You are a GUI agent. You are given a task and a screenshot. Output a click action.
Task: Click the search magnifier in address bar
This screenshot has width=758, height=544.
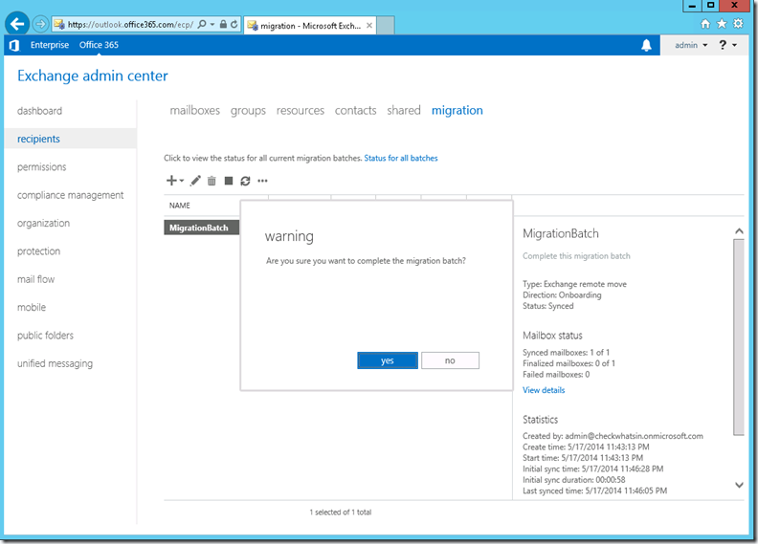pyautogui.click(x=202, y=24)
